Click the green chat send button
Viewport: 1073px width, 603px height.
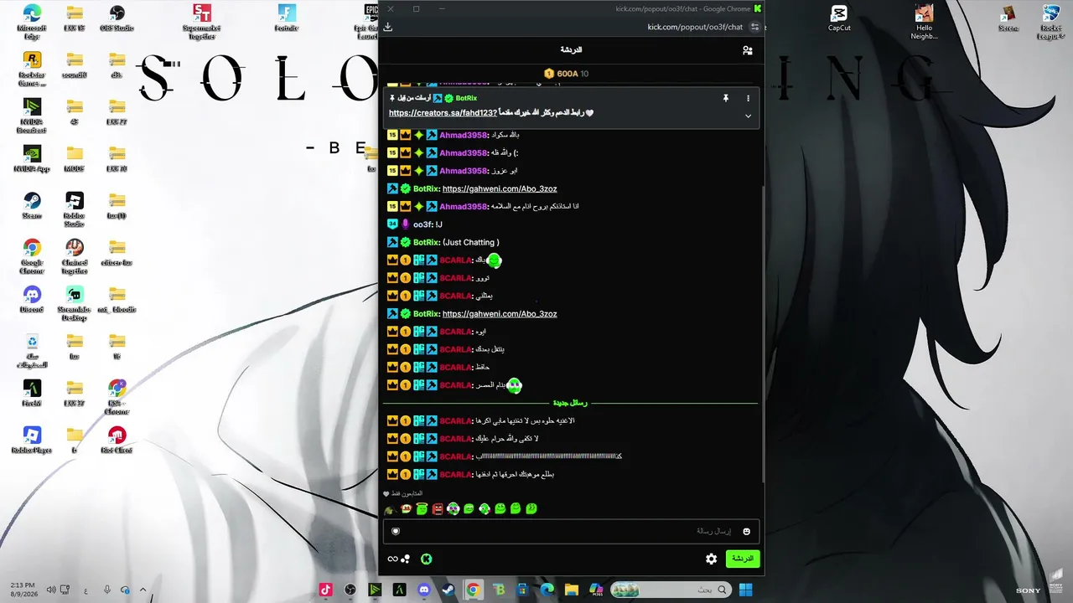point(743,559)
